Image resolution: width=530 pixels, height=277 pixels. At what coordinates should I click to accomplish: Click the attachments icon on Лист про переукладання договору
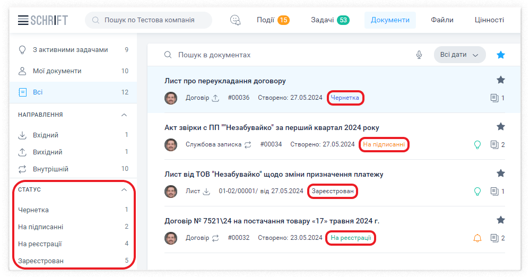pyautogui.click(x=494, y=98)
